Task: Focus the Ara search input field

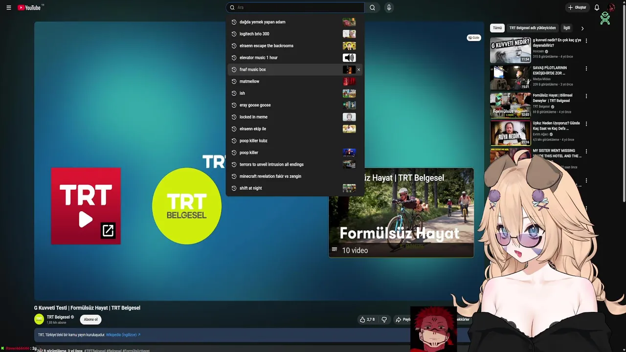Action: point(295,7)
